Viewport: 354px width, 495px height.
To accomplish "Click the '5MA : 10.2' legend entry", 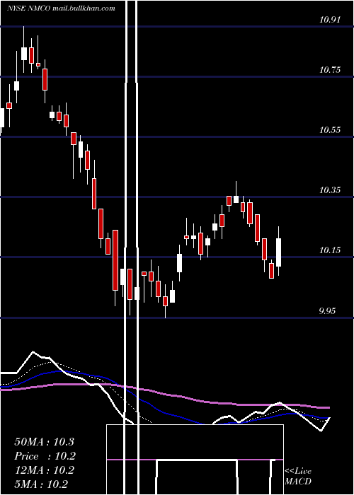I will [41, 484].
